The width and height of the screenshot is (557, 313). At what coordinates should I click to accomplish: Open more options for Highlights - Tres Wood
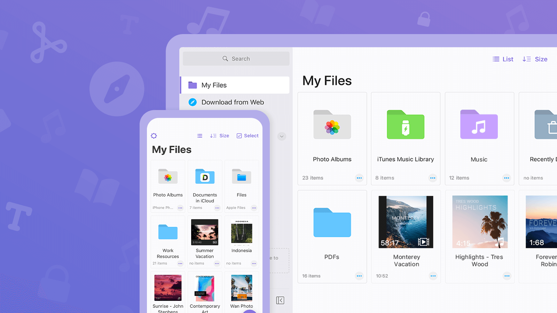pyautogui.click(x=507, y=276)
